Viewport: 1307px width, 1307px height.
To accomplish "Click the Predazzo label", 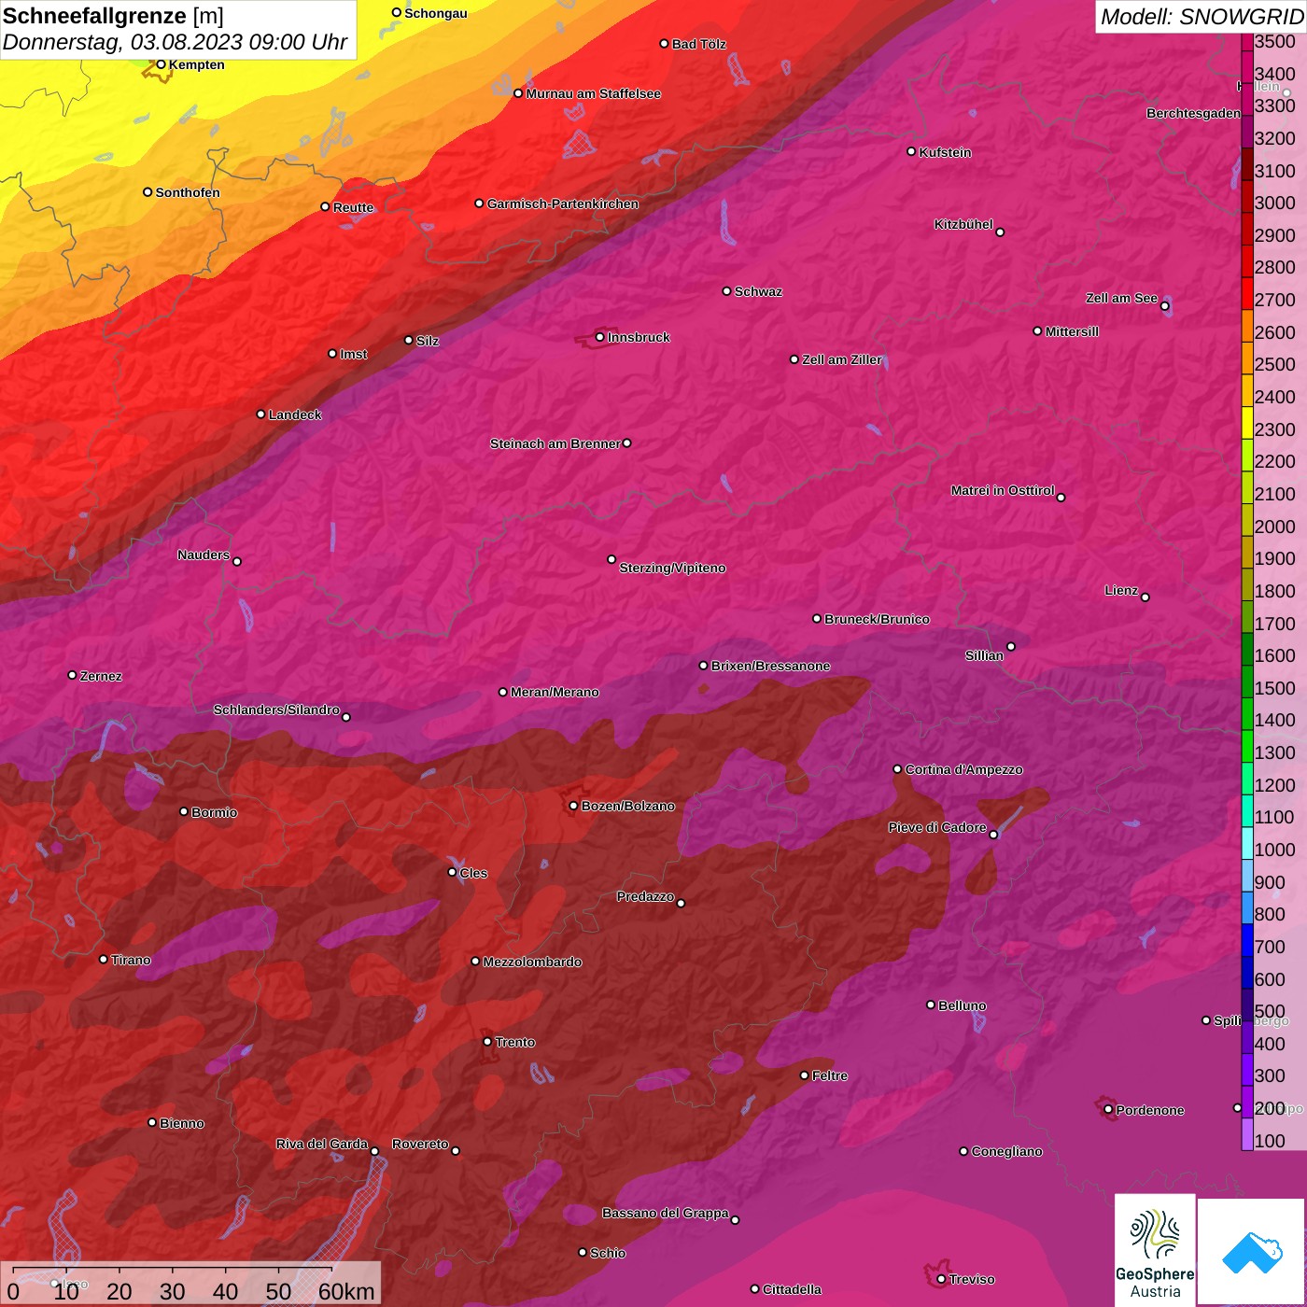I will (x=645, y=896).
